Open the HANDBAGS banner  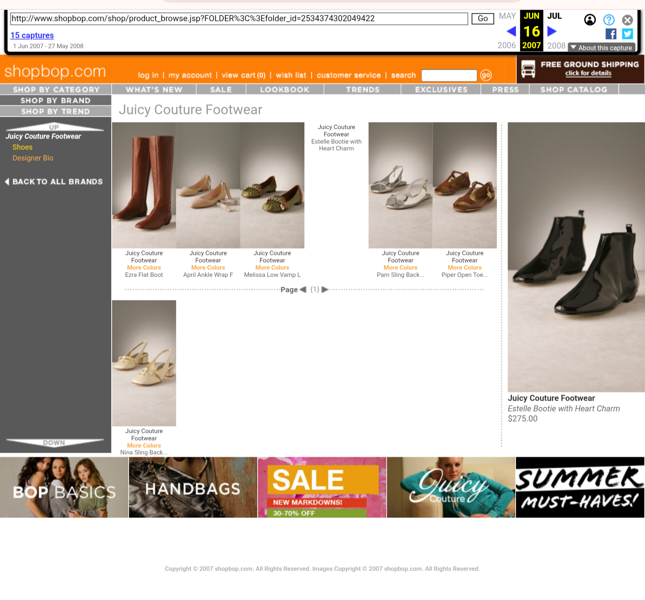(193, 487)
